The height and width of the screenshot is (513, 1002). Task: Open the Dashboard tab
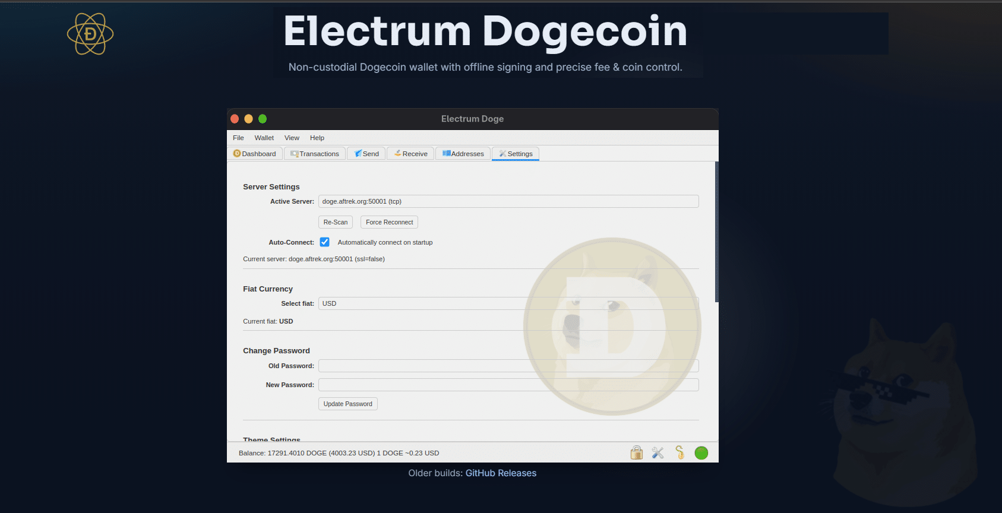tap(255, 154)
